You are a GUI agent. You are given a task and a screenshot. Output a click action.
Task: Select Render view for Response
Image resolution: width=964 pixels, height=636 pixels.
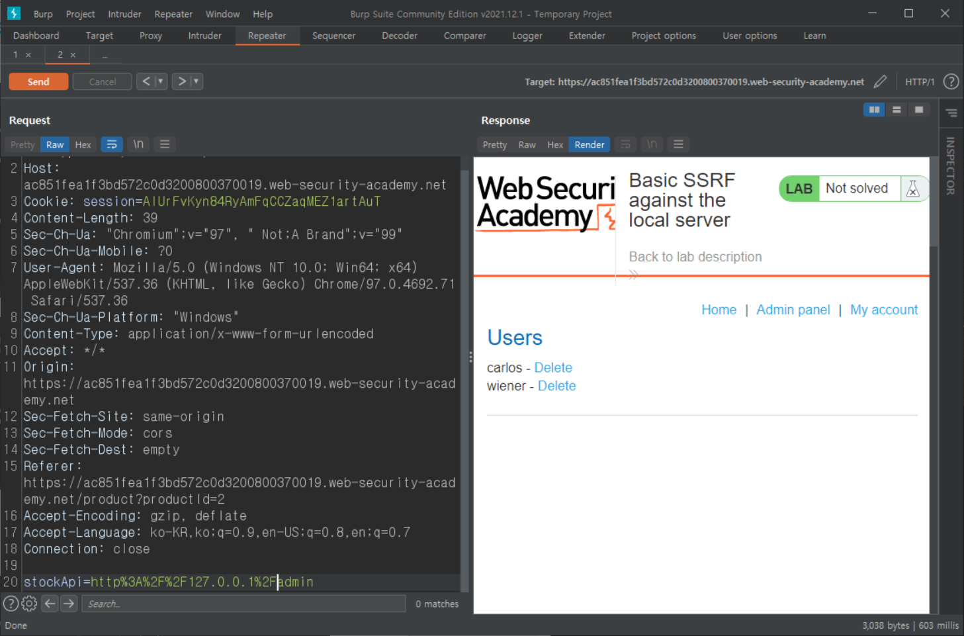point(590,144)
